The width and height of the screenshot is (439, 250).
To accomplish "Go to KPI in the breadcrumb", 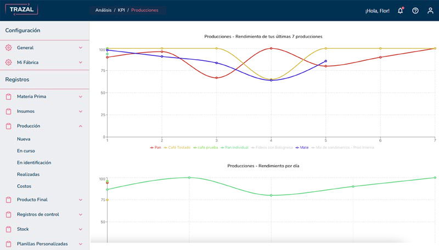I will click(121, 10).
